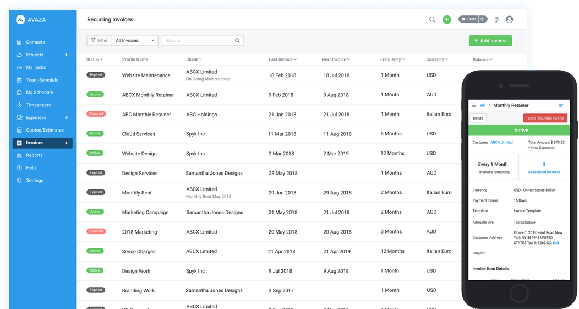579x309 pixels.
Task: Sort by the Status column header
Action: point(95,59)
